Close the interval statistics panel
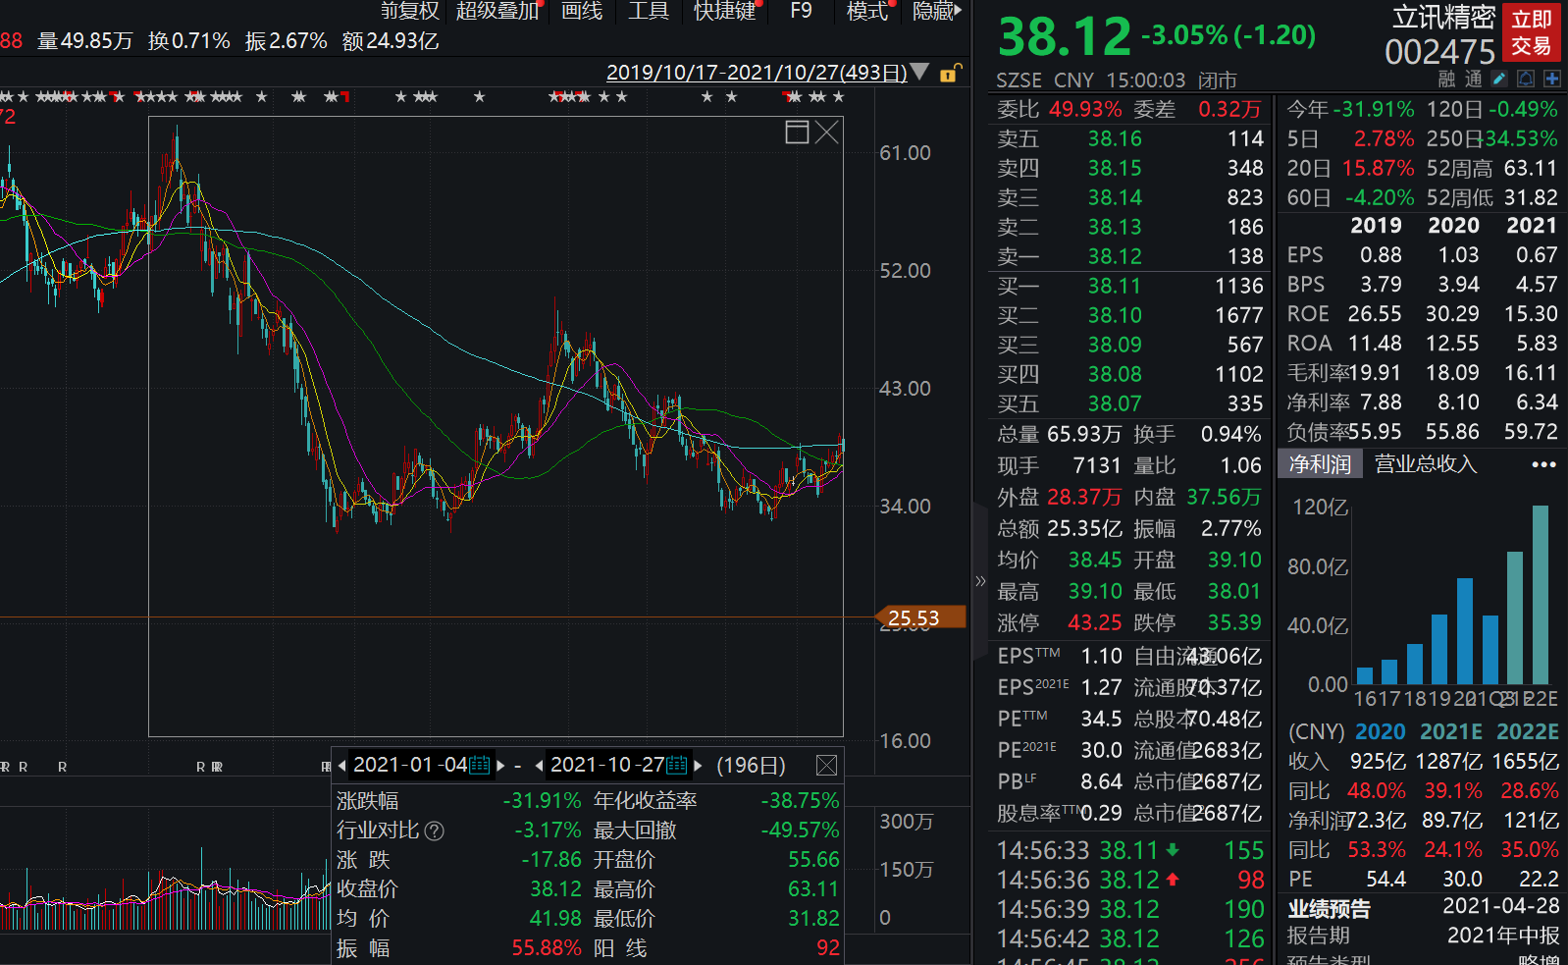1568x965 pixels. pyautogui.click(x=827, y=765)
